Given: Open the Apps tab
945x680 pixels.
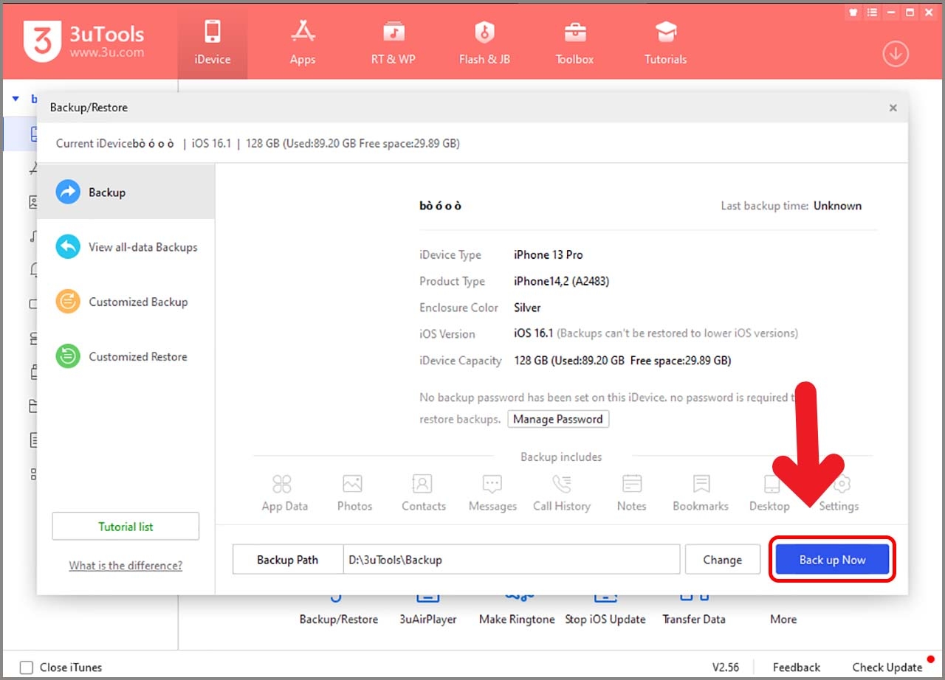Looking at the screenshot, I should coord(303,43).
